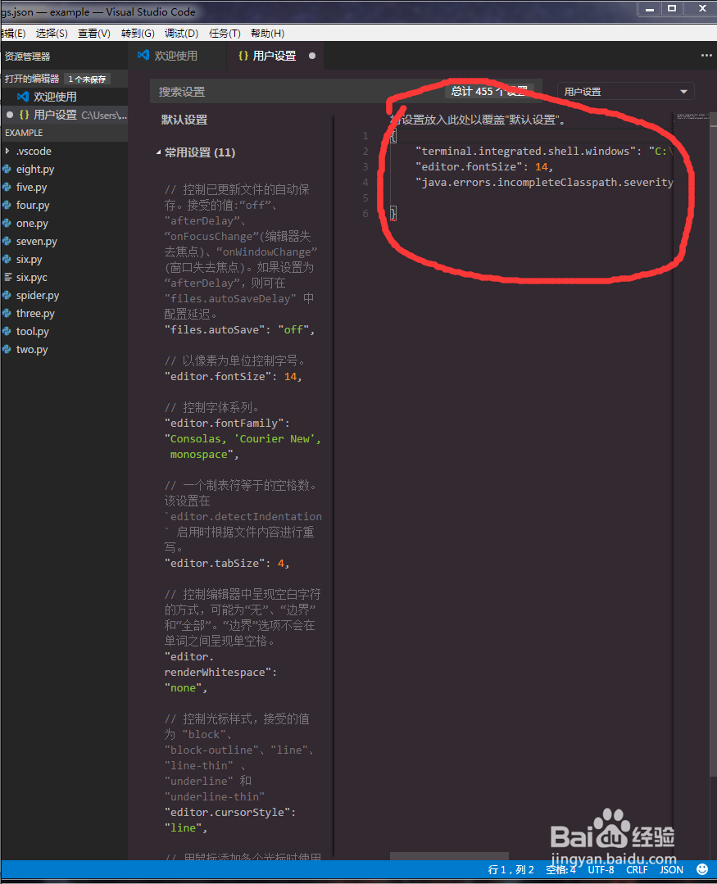Click the unsaved dot on 用户设置 tab
The width and height of the screenshot is (717, 884).
311,56
